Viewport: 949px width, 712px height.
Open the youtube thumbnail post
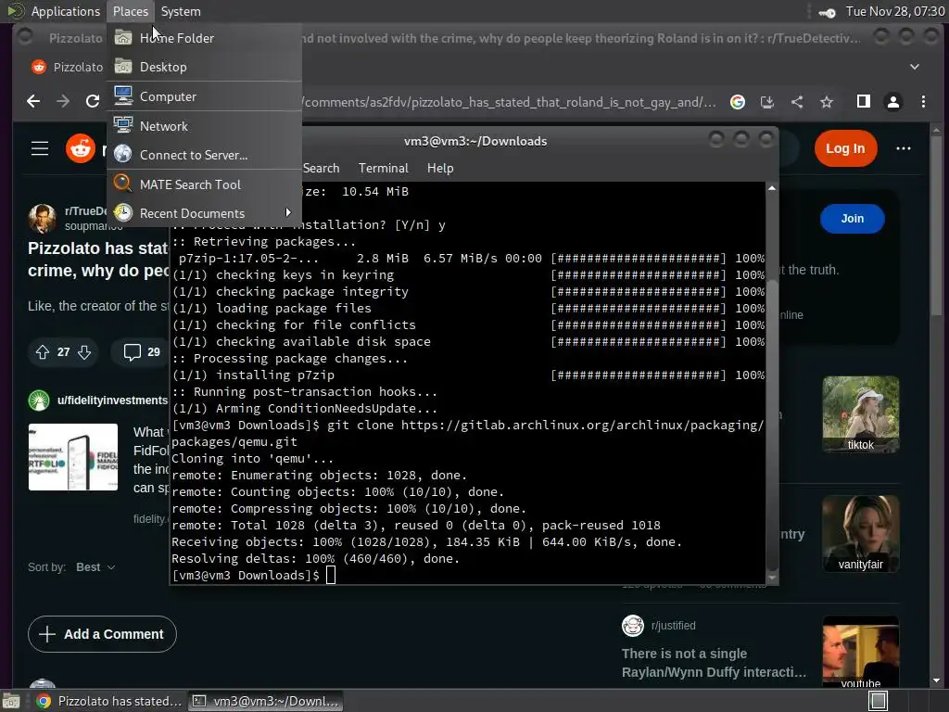(x=861, y=653)
